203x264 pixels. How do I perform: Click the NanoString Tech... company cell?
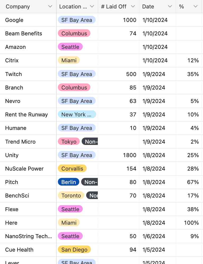[x=28, y=236]
